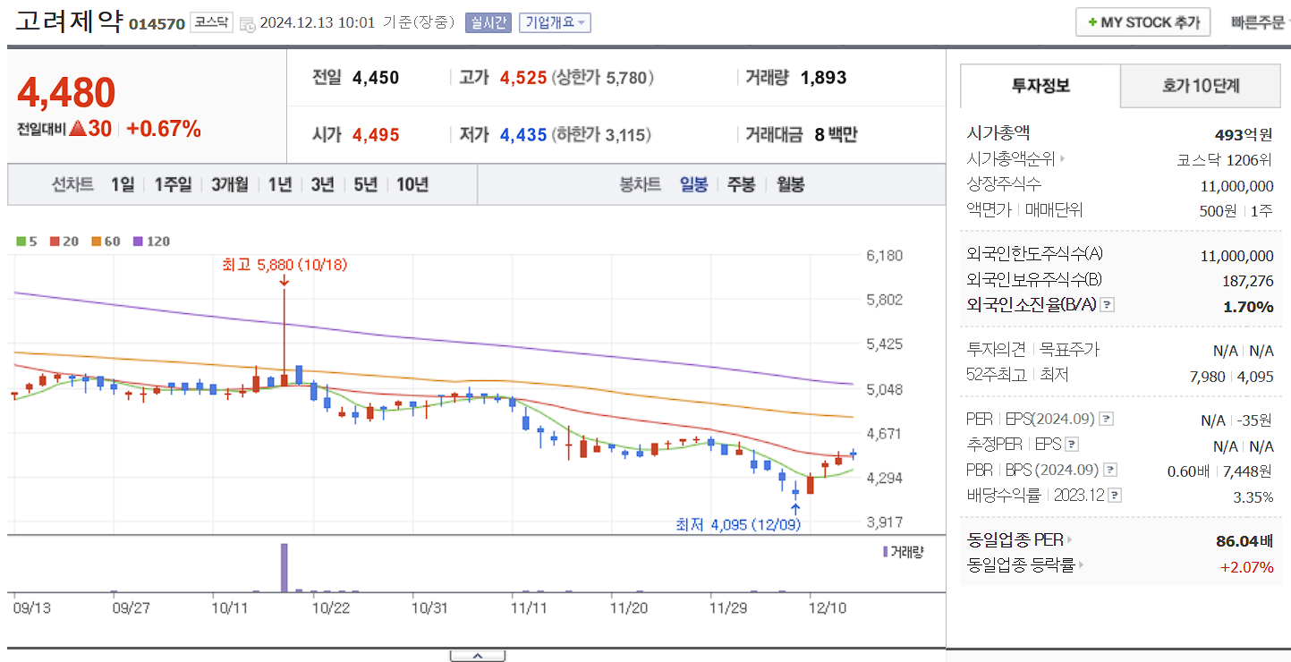Click the help icon beside EPS(2024.09)
The width and height of the screenshot is (1291, 662).
coord(1106,420)
